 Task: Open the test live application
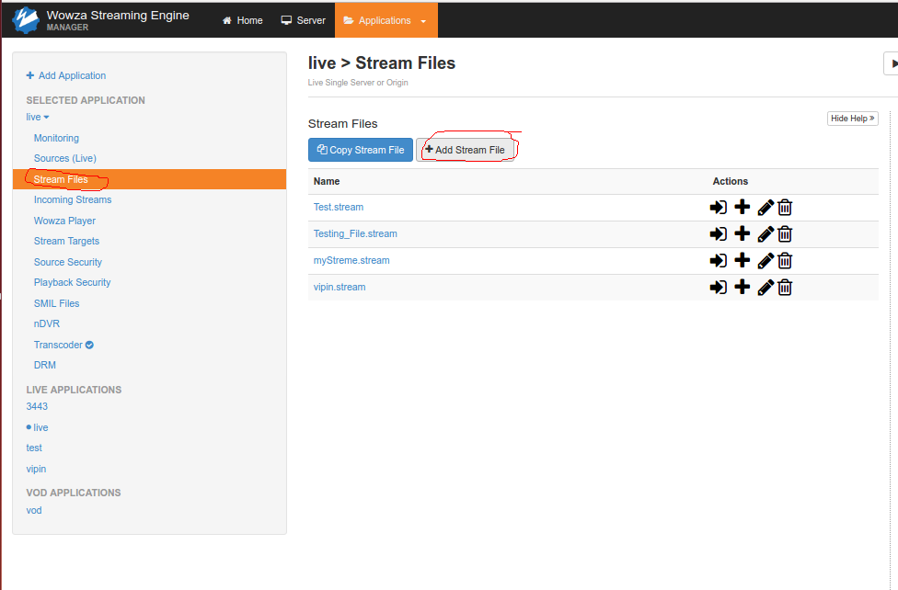(34, 448)
